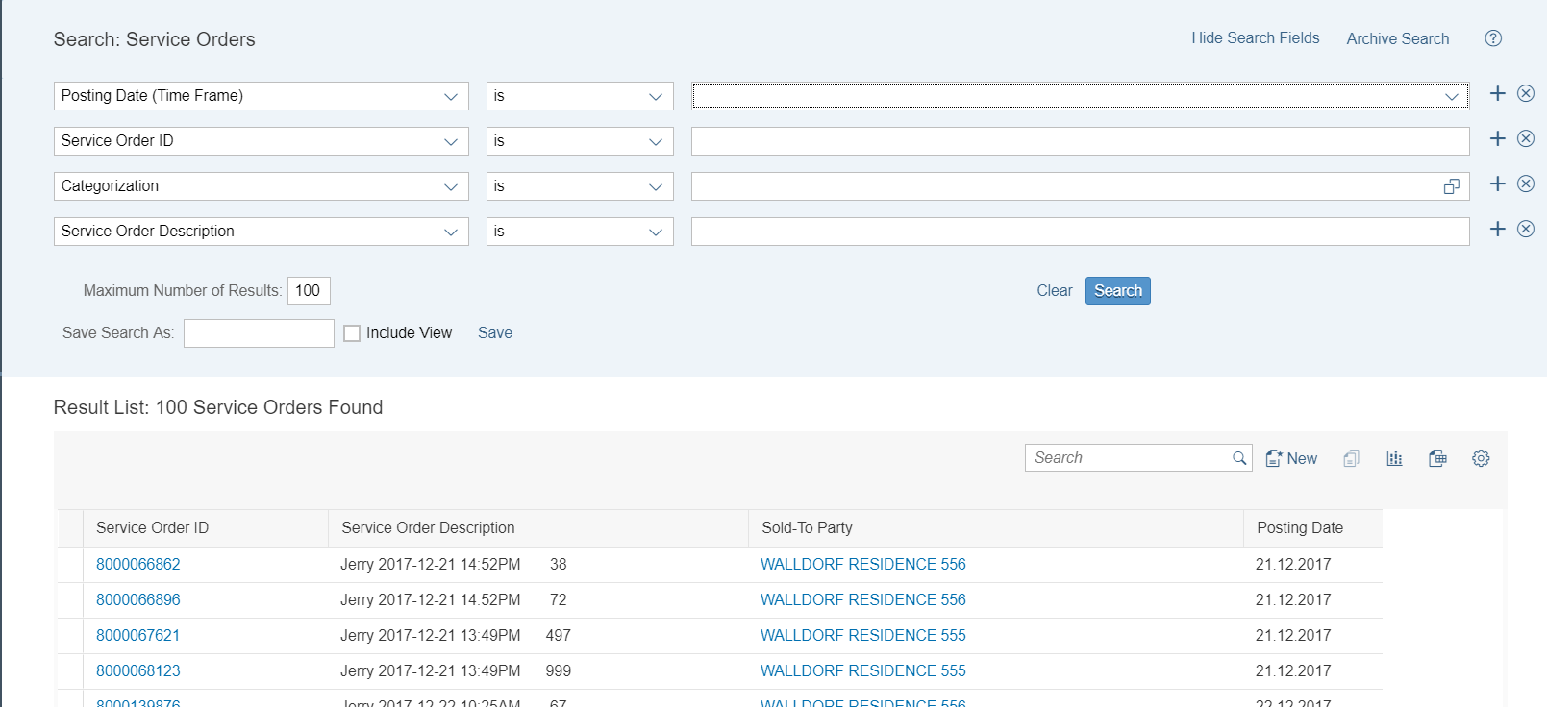Image resolution: width=1547 pixels, height=707 pixels.
Task: Add search row after Categorization criterion
Action: tap(1497, 183)
